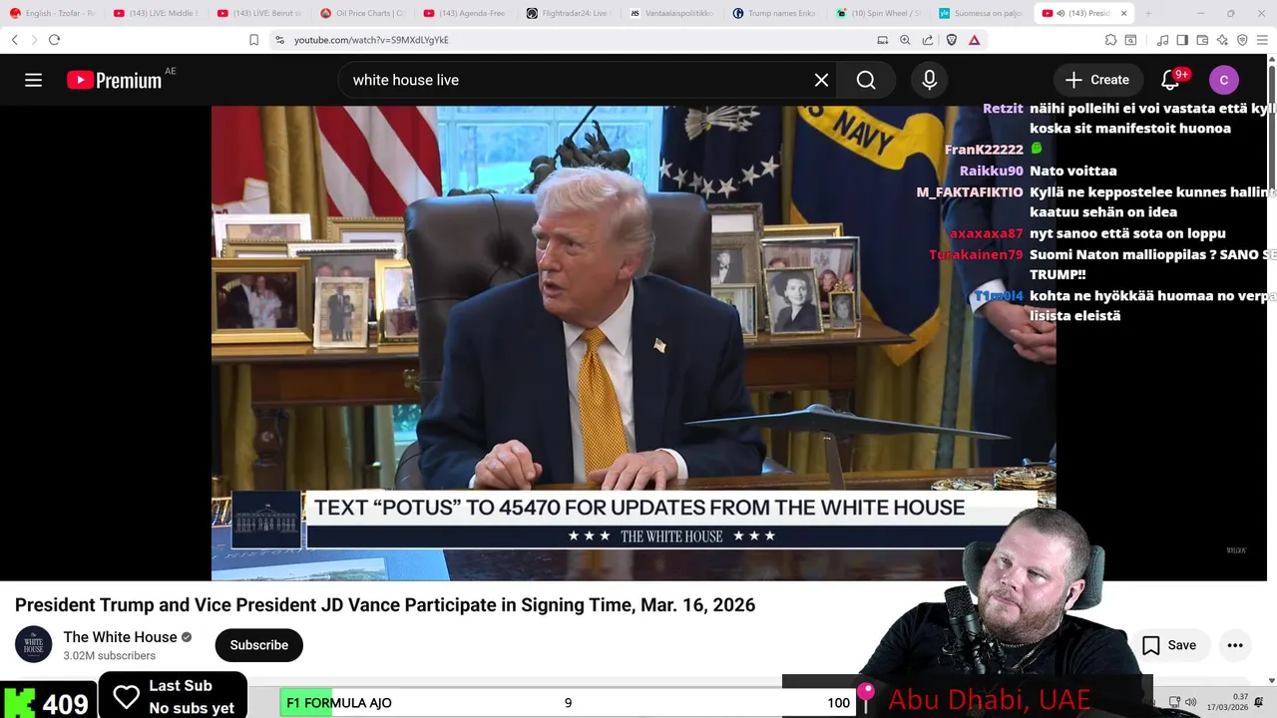Click the Abu Dhabi, UAE location label
The height and width of the screenshot is (718, 1277).
click(989, 699)
